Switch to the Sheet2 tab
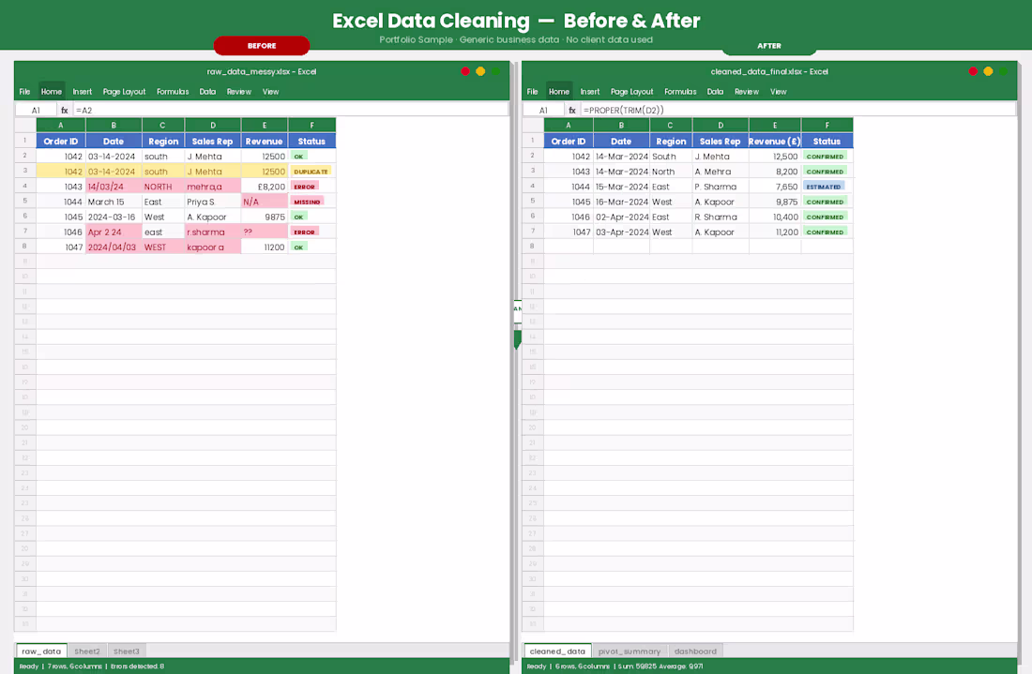This screenshot has width=1032, height=674. pyautogui.click(x=87, y=651)
